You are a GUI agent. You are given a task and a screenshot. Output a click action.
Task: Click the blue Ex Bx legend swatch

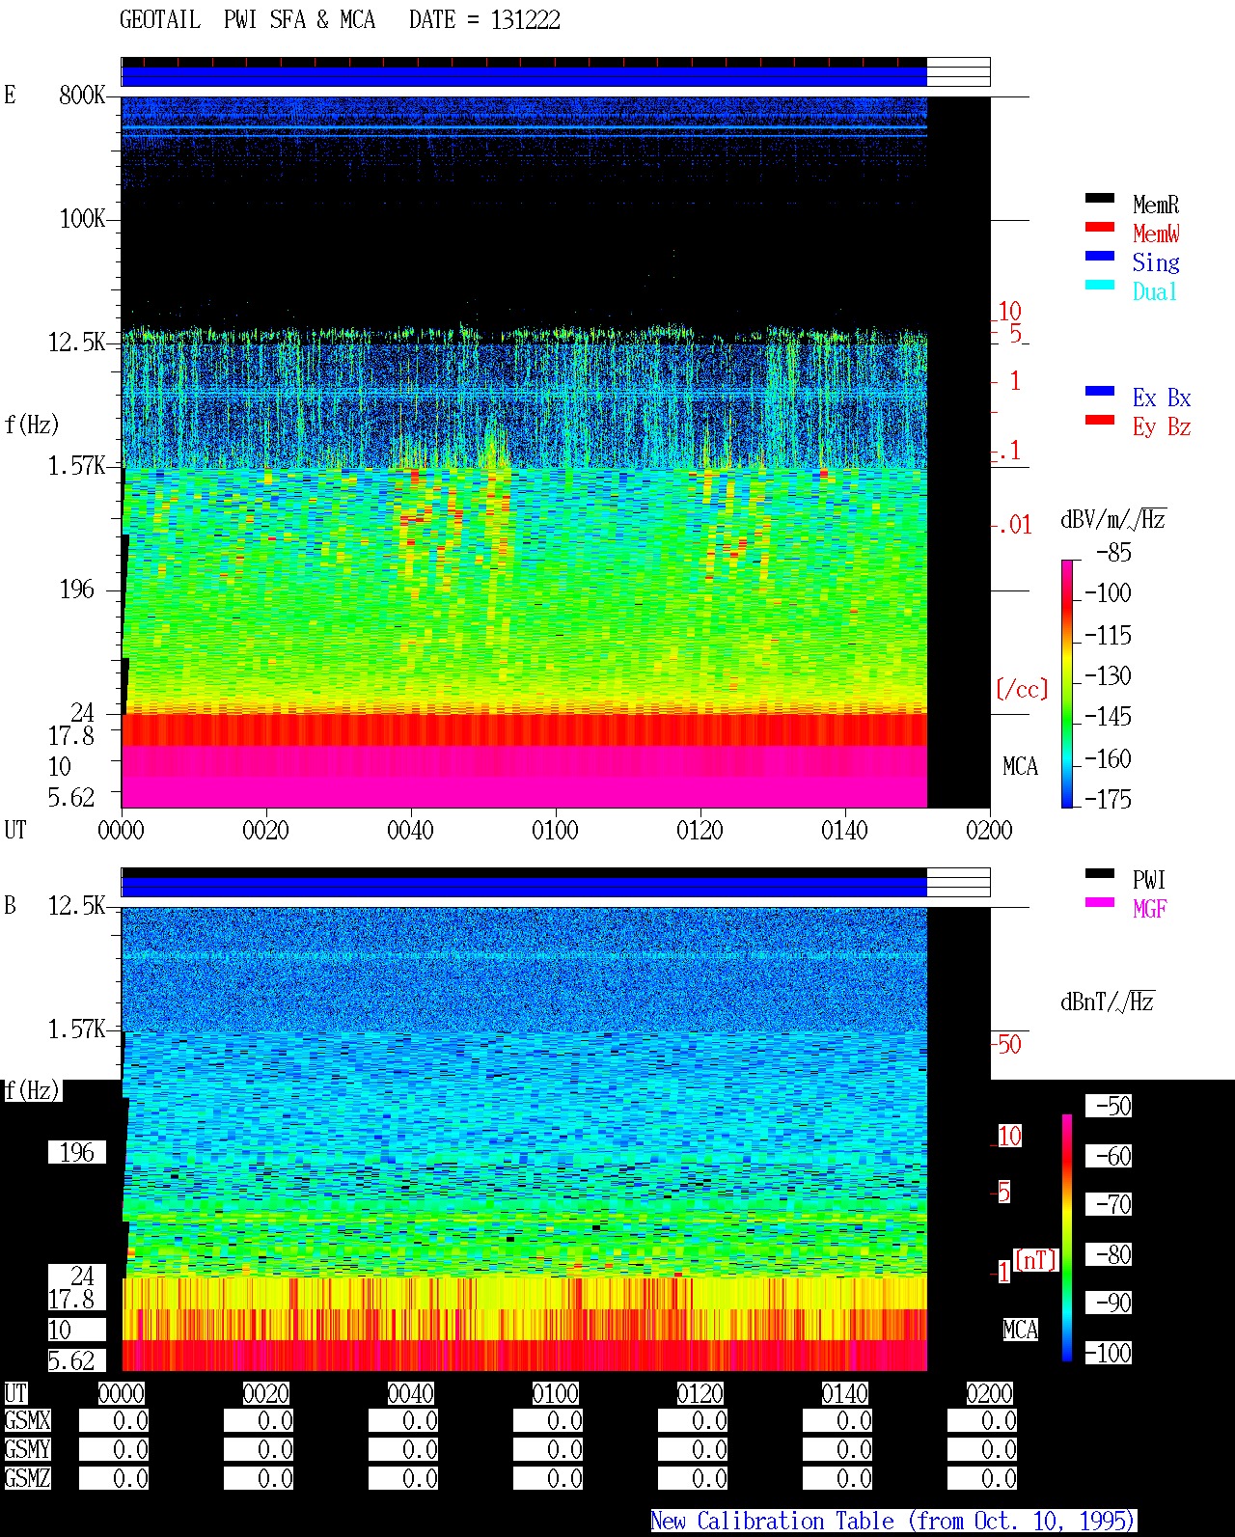(x=1100, y=391)
